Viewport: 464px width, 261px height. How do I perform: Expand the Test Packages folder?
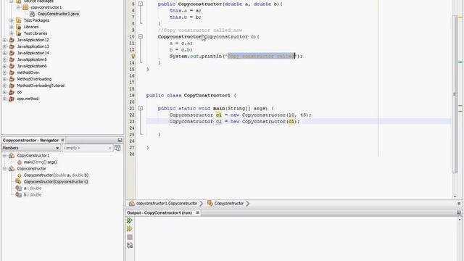point(12,20)
